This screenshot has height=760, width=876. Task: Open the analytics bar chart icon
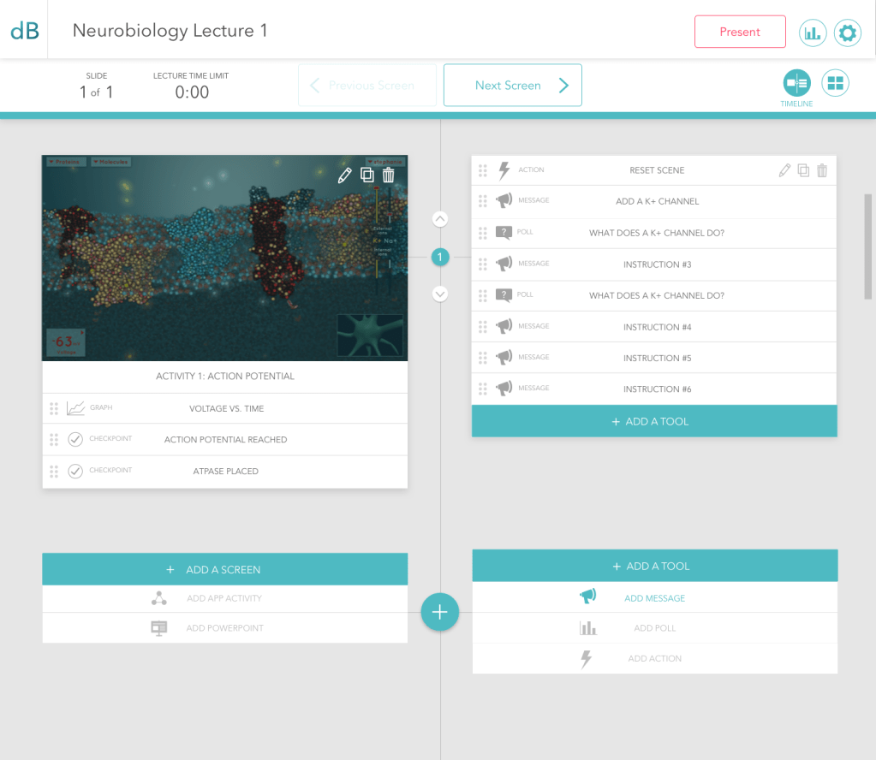pyautogui.click(x=812, y=33)
